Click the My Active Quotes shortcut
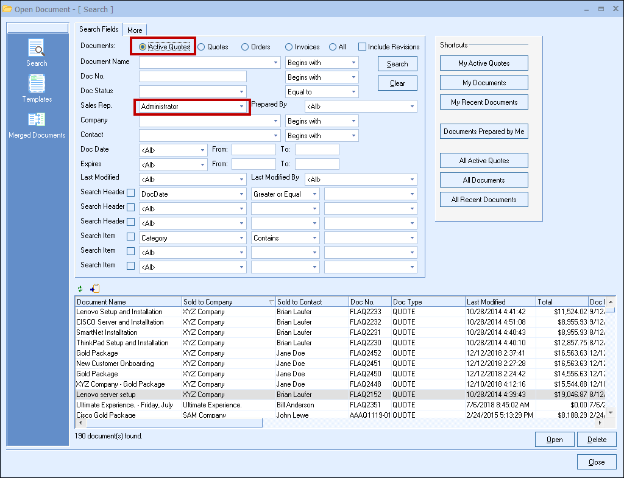This screenshot has width=624, height=478. tap(484, 63)
